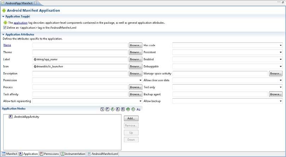Open the Enabled dropdown
The image size is (286, 157).
coord(281,60)
